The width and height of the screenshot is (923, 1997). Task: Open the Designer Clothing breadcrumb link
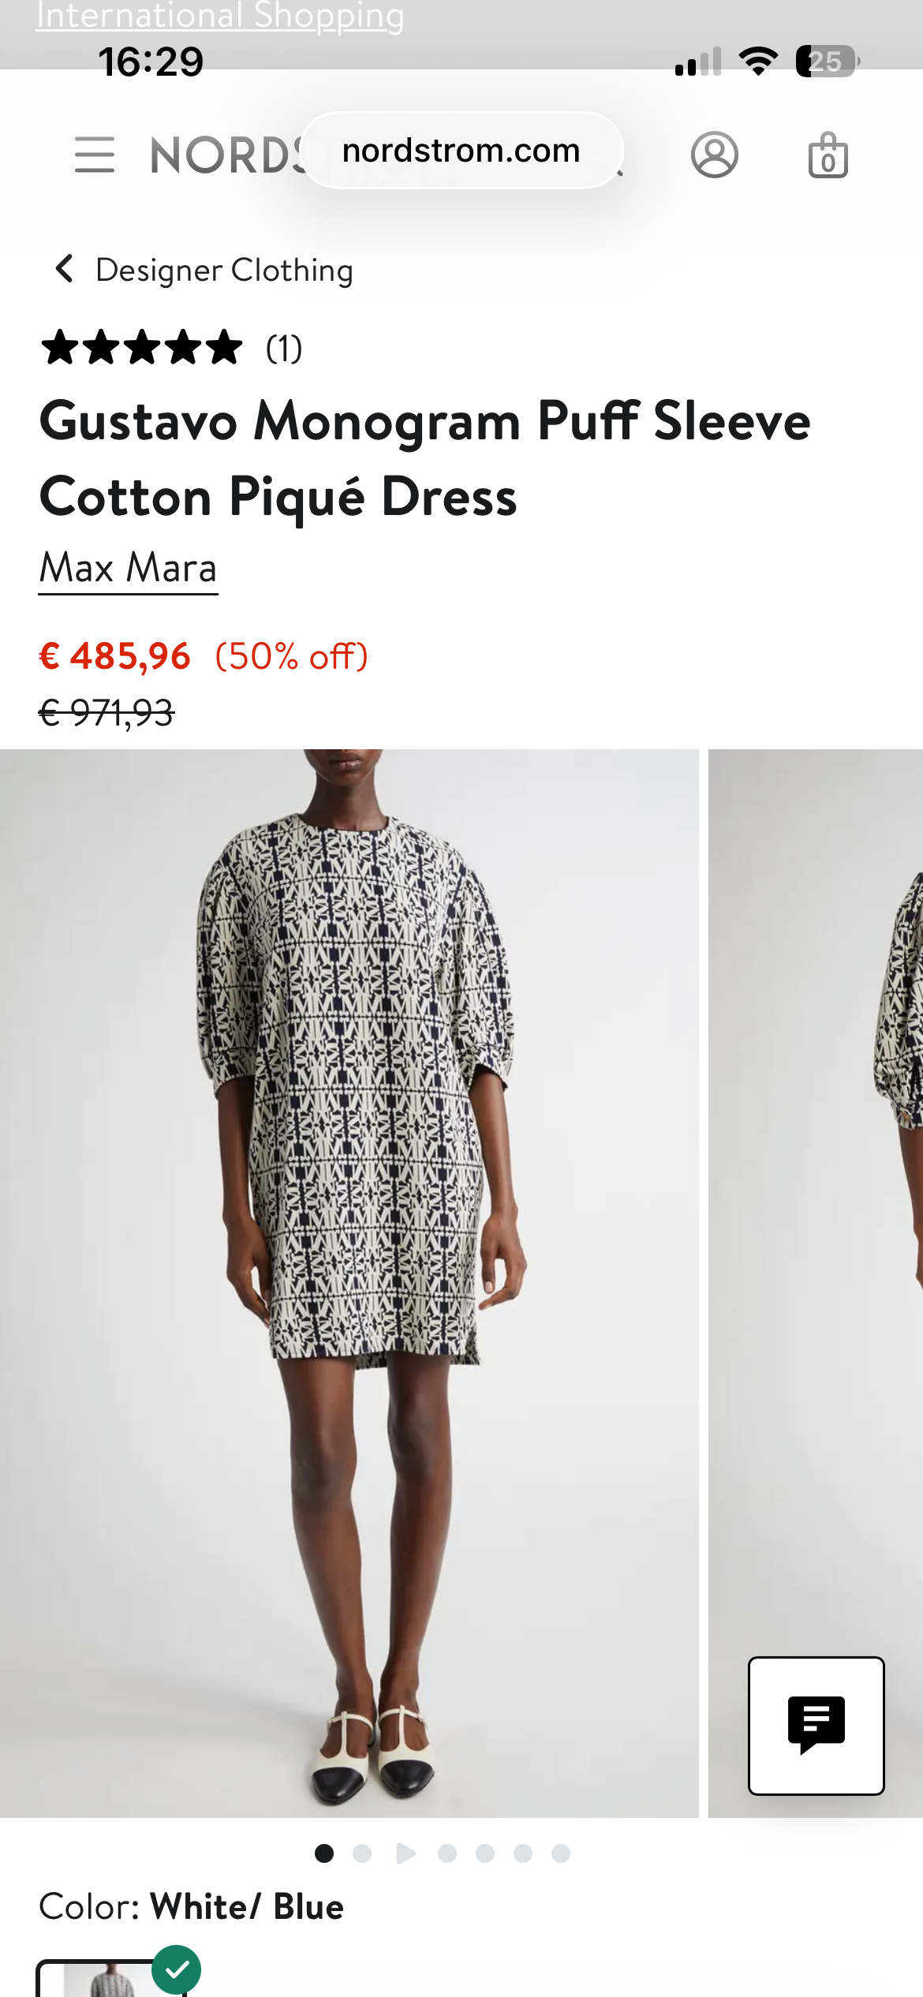(x=225, y=270)
